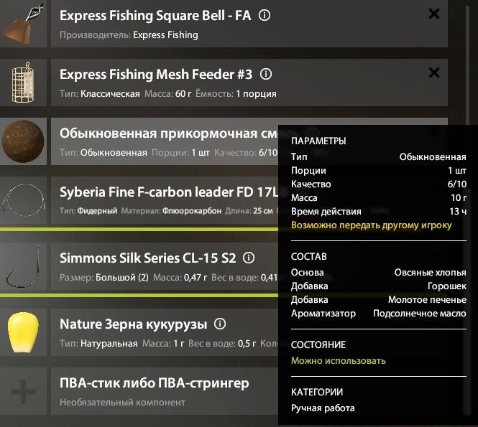
Task: Click the СОСТОЯНИЕ heading in tooltip
Action: pos(318,344)
